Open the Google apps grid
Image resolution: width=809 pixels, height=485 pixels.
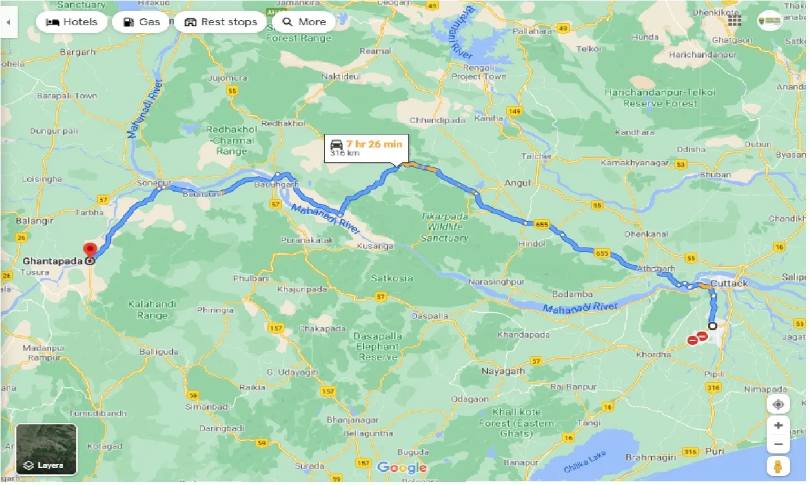[x=734, y=21]
